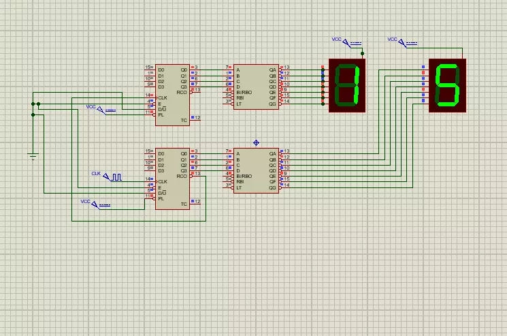Select the lower counter chip

(x=172, y=179)
